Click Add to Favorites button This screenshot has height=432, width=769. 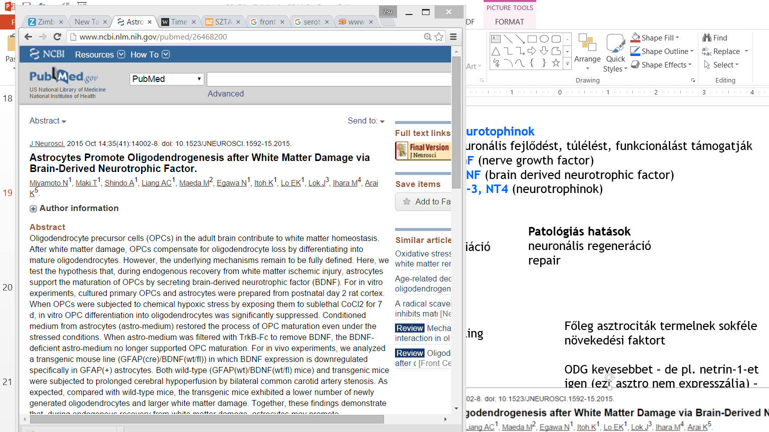[423, 201]
